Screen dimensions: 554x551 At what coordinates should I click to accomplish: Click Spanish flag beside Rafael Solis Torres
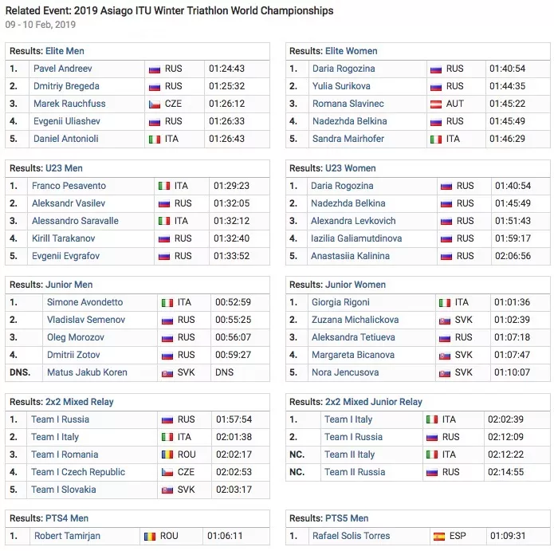[438, 537]
